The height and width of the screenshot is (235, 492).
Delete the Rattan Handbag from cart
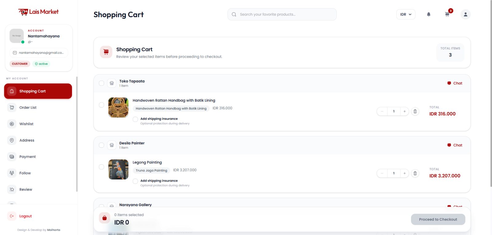tap(415, 112)
